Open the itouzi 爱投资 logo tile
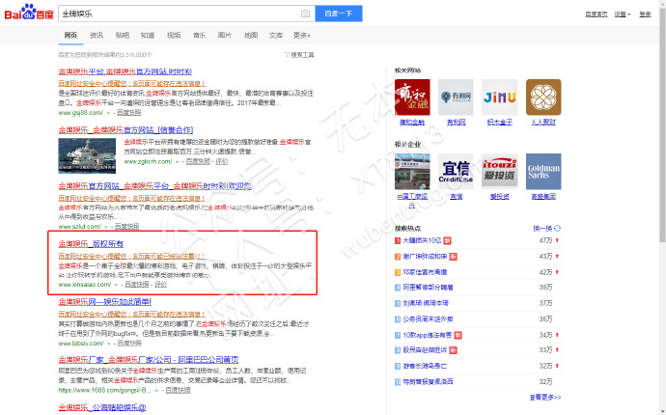The image size is (666, 415). (500, 171)
